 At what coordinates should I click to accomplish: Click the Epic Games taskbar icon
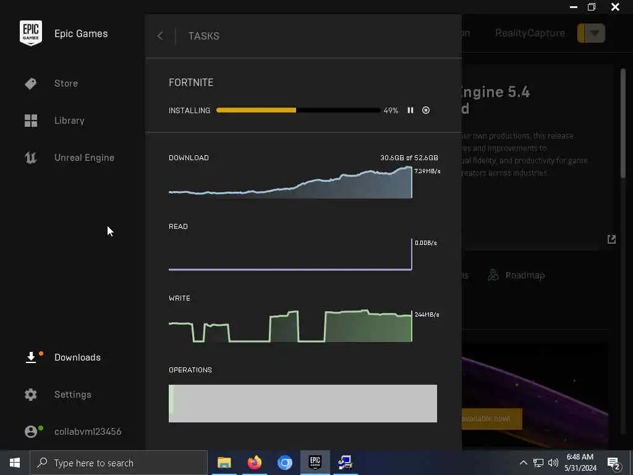click(x=315, y=463)
